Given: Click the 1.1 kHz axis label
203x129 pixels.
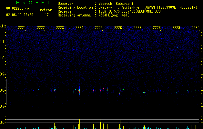Looking at the screenshot, I should pos(3,42).
